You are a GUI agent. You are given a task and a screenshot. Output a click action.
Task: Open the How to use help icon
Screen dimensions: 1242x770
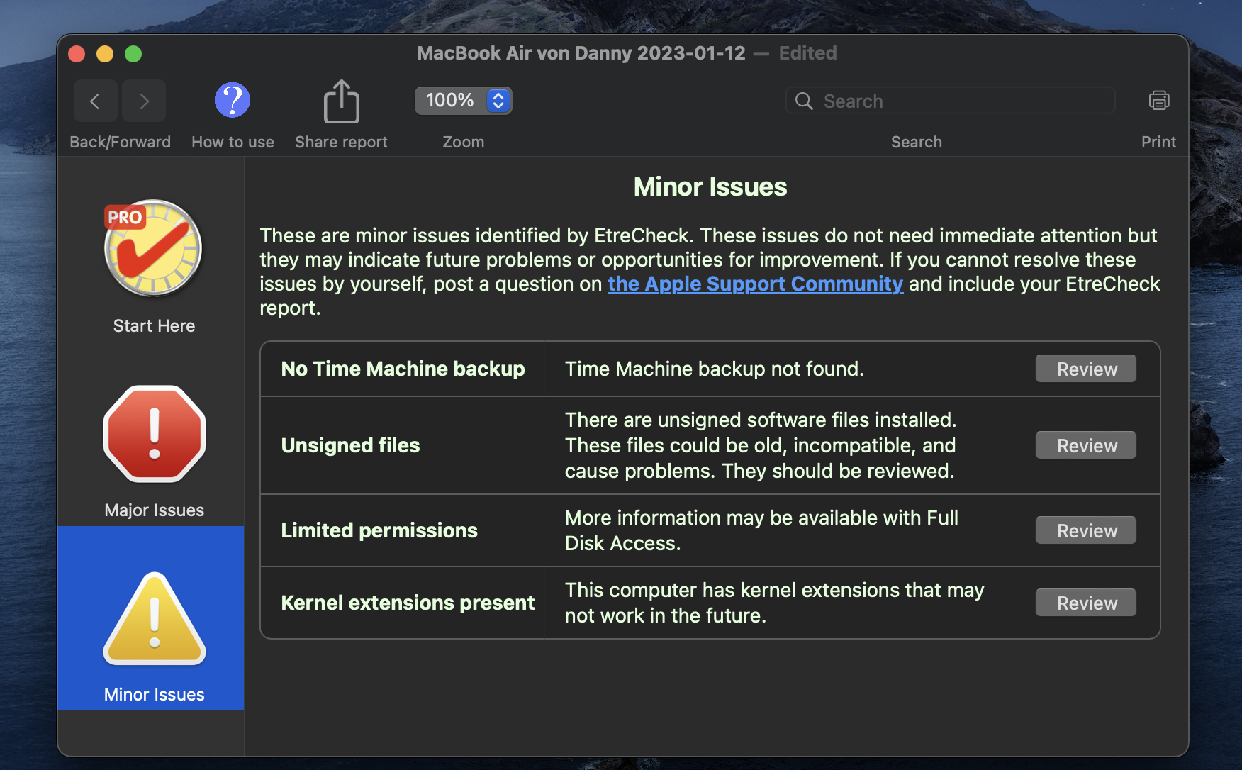(x=233, y=101)
